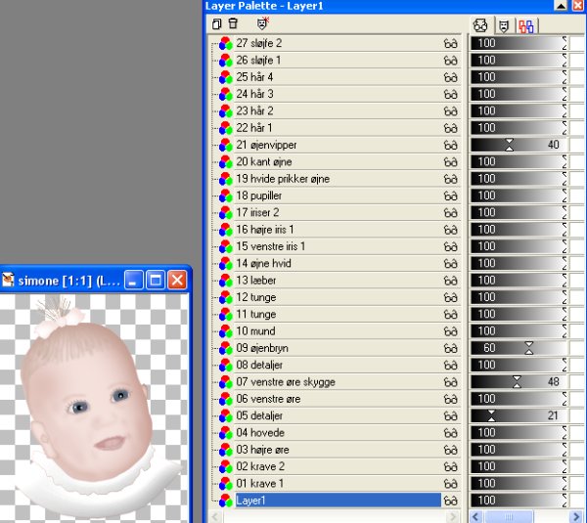
Task: Click the Create Mask icon
Action: 262,22
